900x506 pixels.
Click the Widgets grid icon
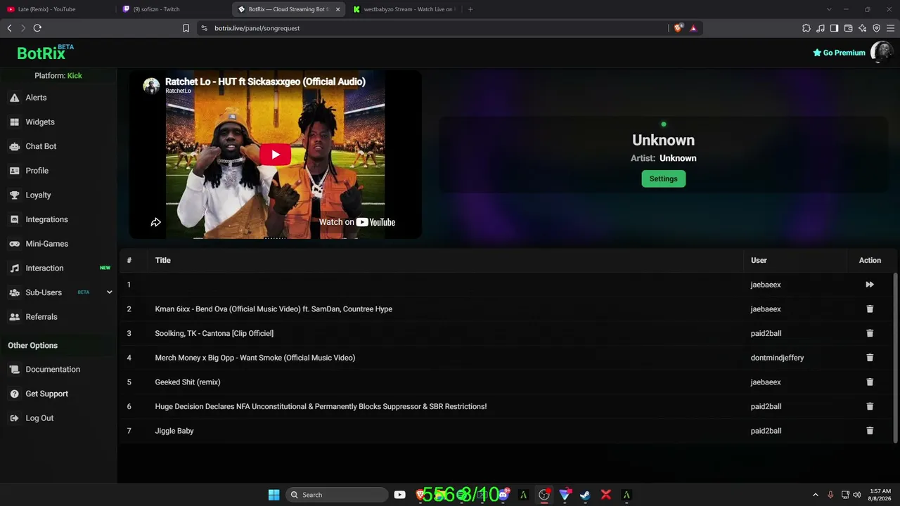tap(14, 122)
